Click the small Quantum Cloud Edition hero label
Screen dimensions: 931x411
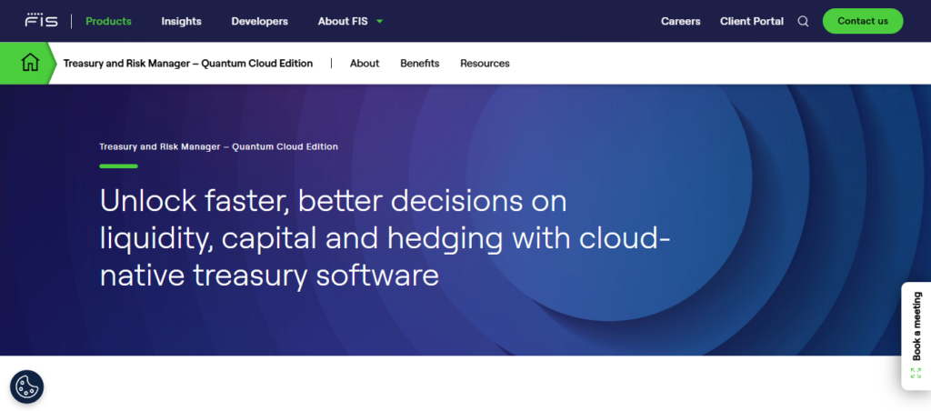[x=218, y=146]
